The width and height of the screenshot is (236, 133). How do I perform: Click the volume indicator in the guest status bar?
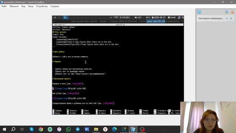click(x=148, y=17)
